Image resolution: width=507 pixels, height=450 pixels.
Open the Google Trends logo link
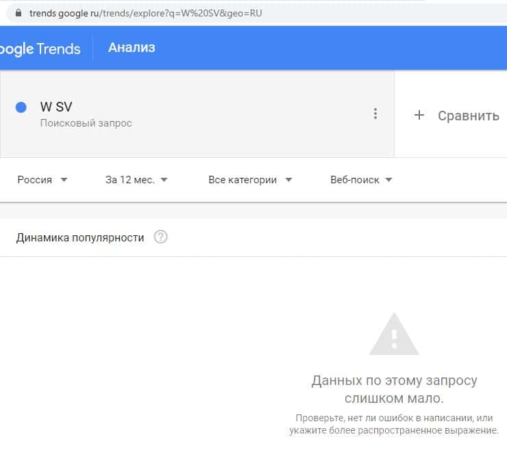tap(40, 49)
